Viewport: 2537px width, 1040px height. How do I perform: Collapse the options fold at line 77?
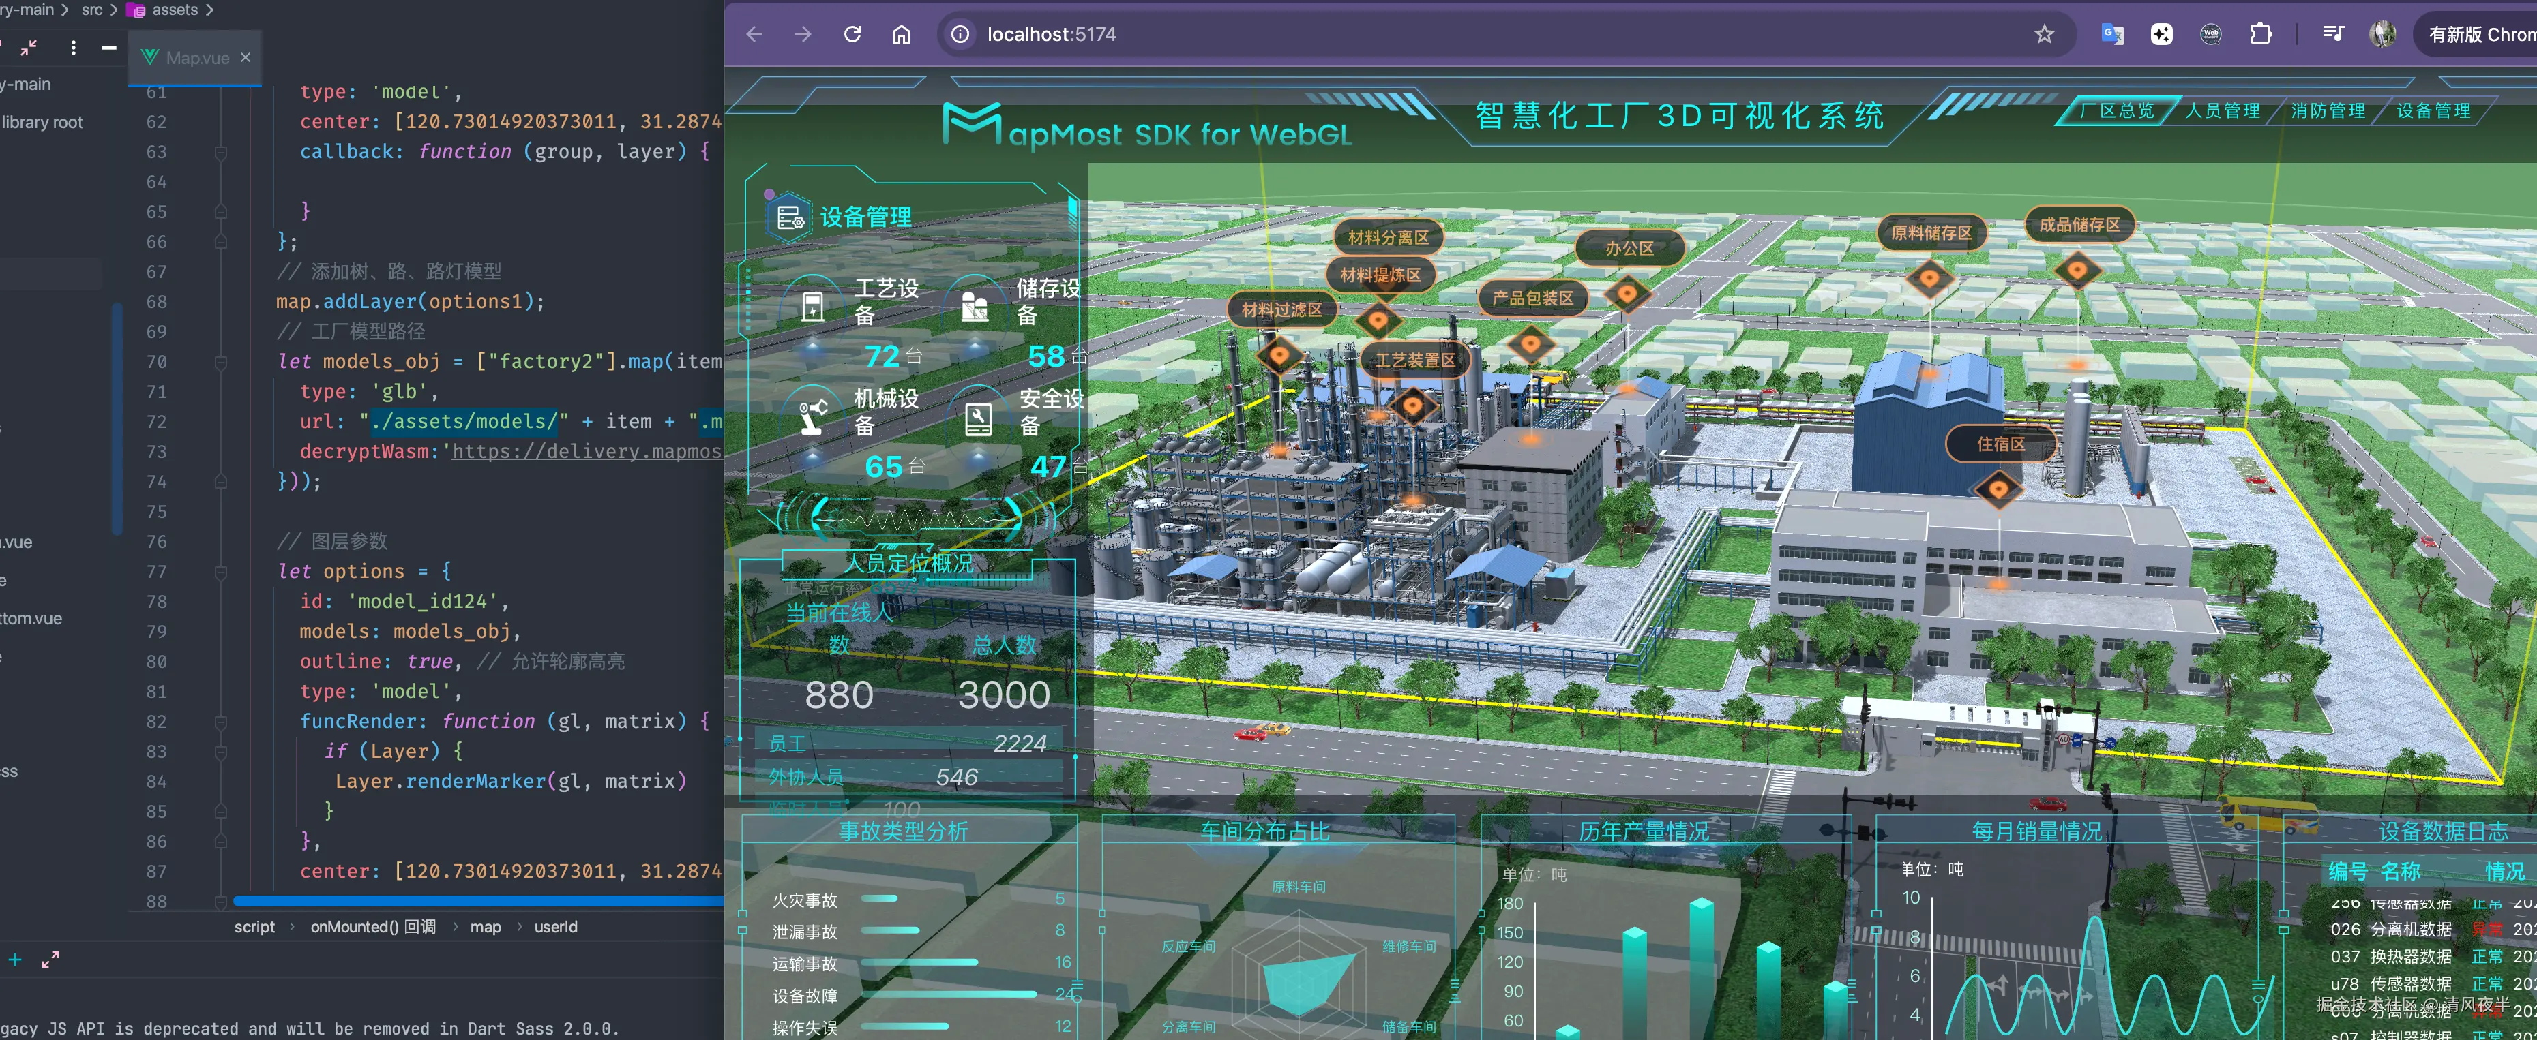(220, 572)
